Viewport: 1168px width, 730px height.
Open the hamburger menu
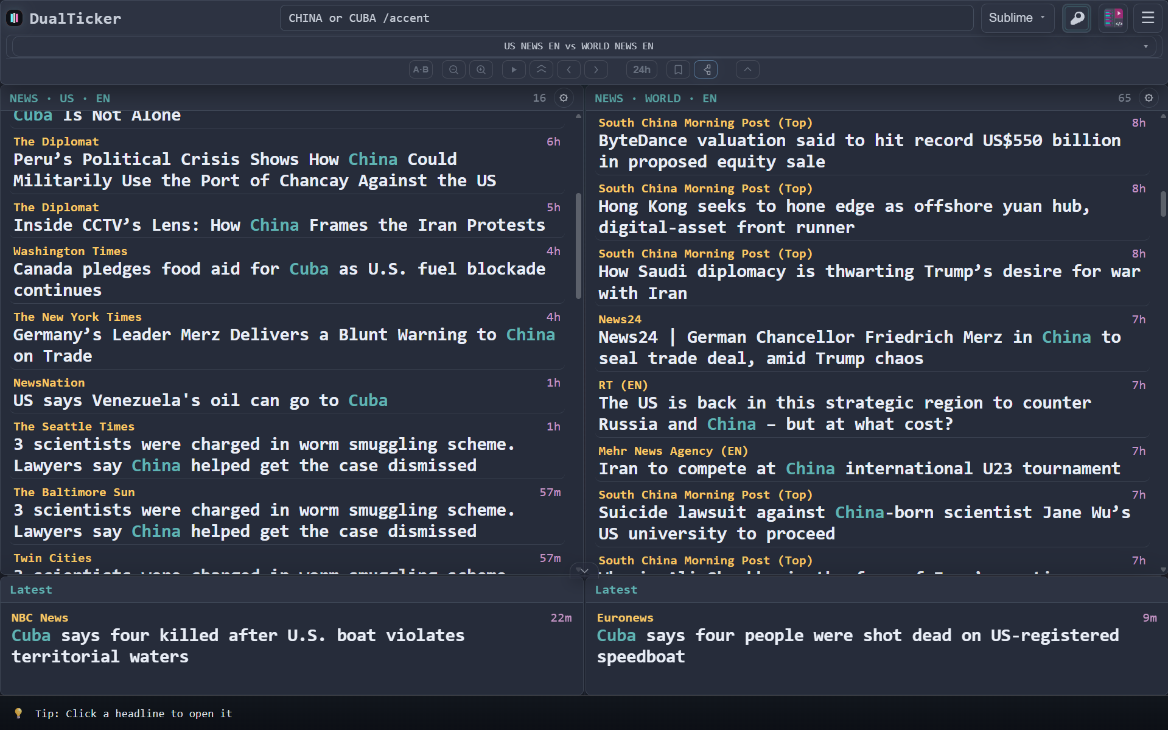tap(1148, 18)
